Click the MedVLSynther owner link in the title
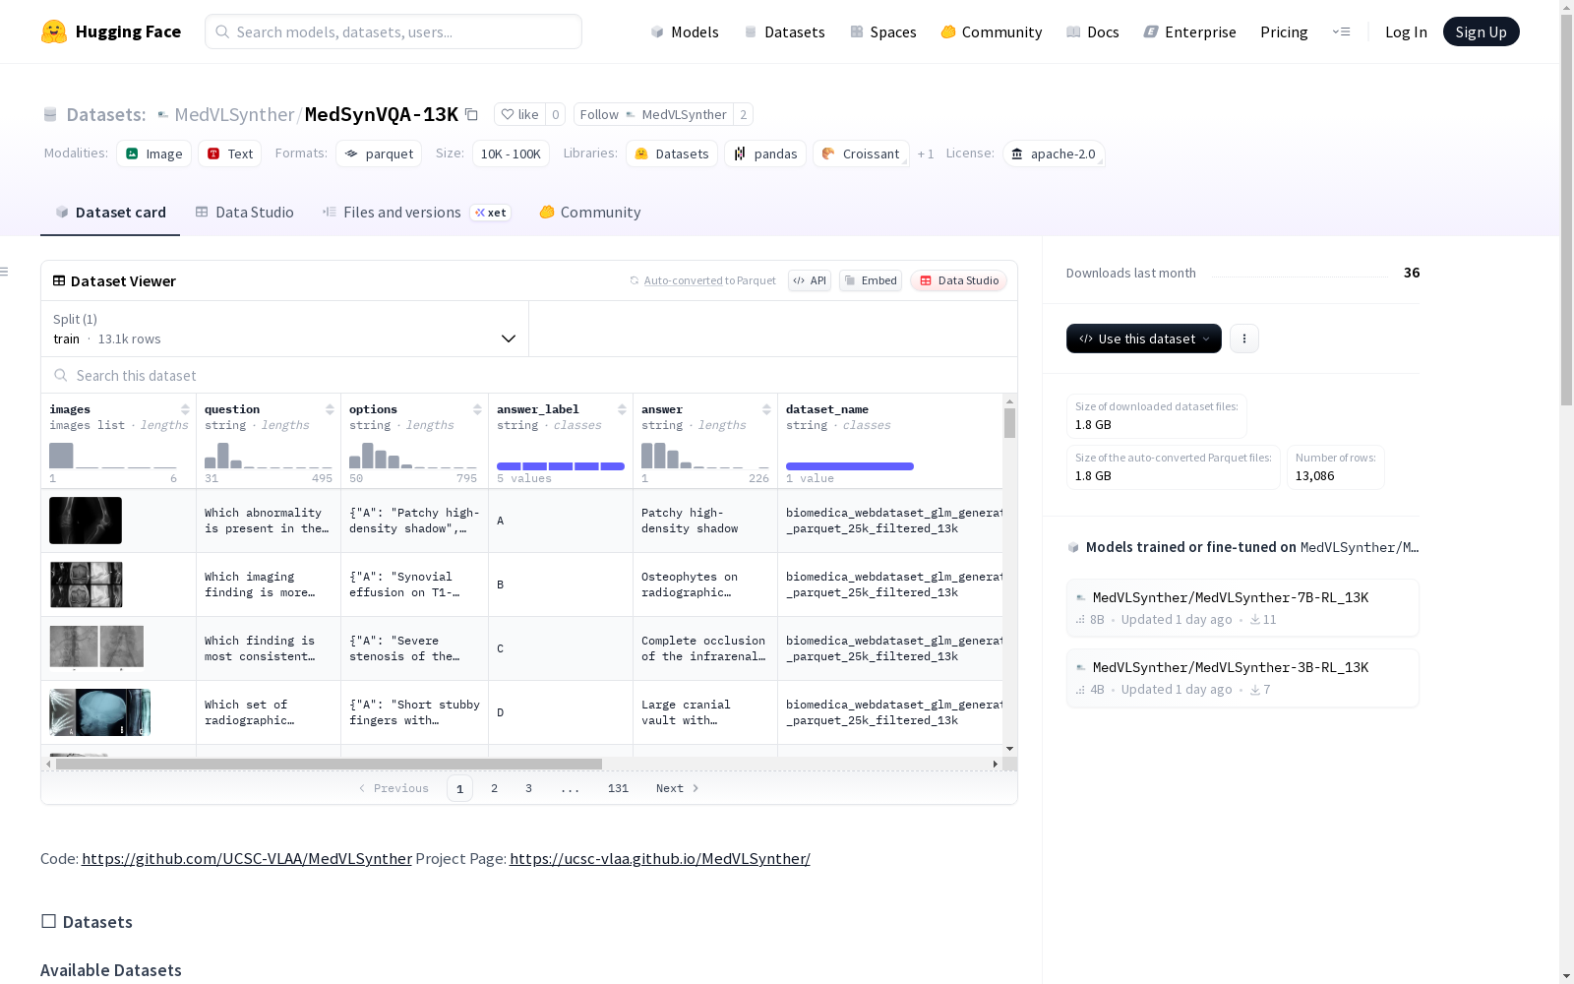Image resolution: width=1574 pixels, height=984 pixels. coord(234,114)
